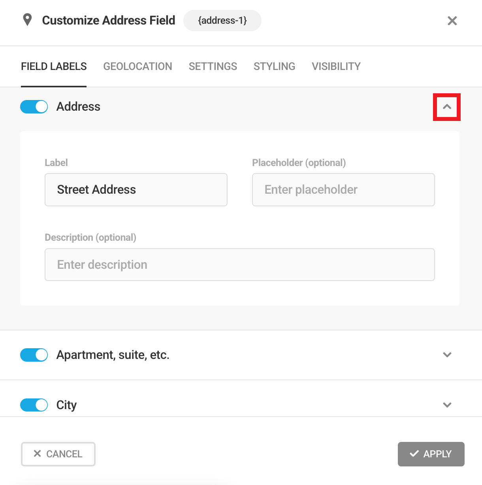Click the CANCEL button
Screen dimensions: 482x485
58,454
